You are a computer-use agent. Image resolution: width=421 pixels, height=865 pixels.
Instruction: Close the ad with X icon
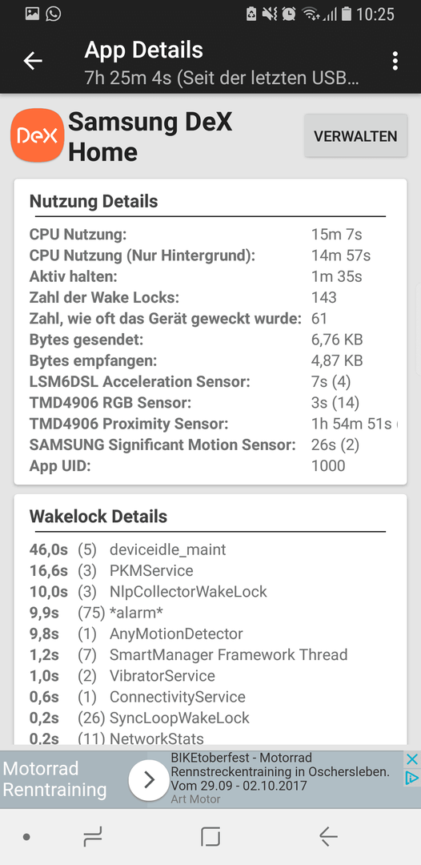pos(411,759)
